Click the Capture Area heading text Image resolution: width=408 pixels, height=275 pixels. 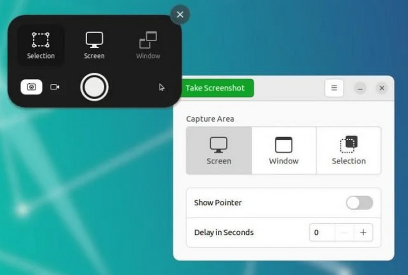coord(210,119)
